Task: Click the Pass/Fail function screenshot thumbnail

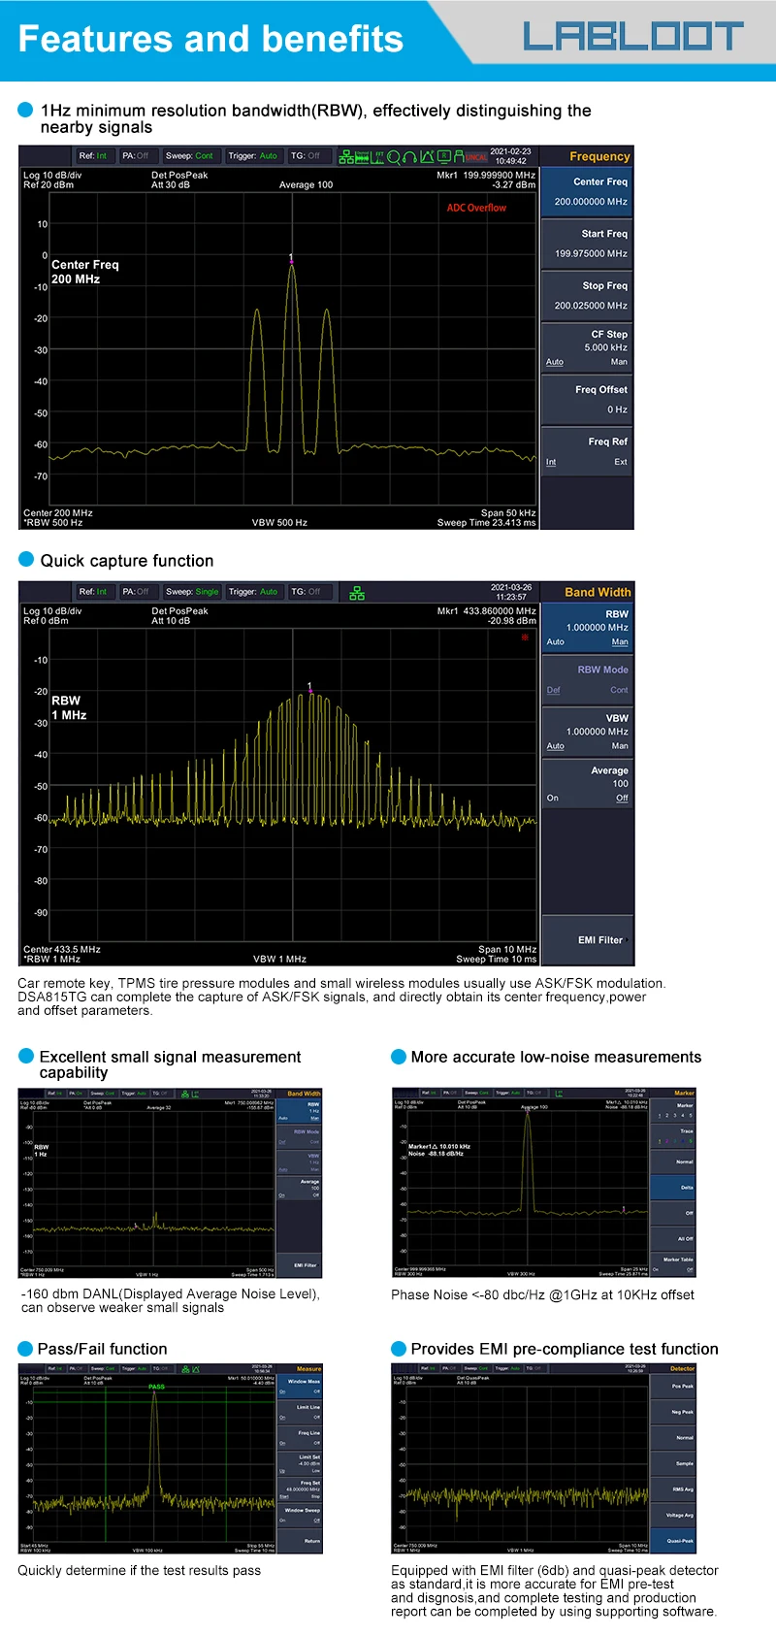Action: pyautogui.click(x=171, y=1459)
